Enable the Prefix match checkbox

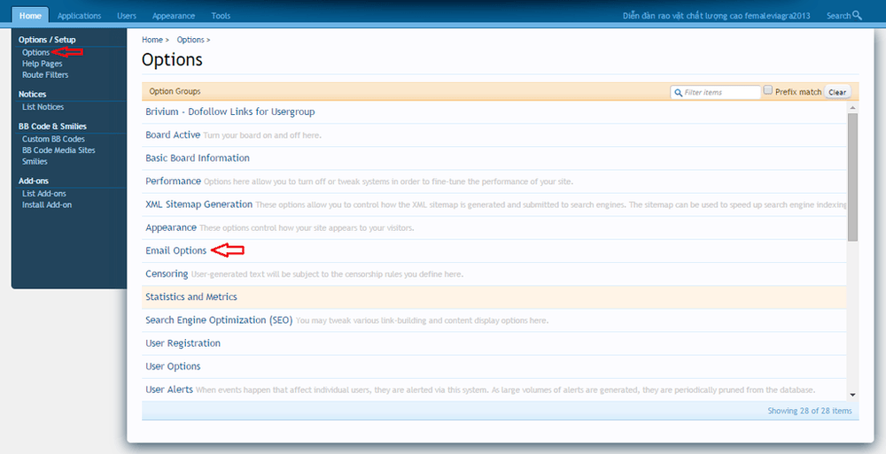[768, 89]
